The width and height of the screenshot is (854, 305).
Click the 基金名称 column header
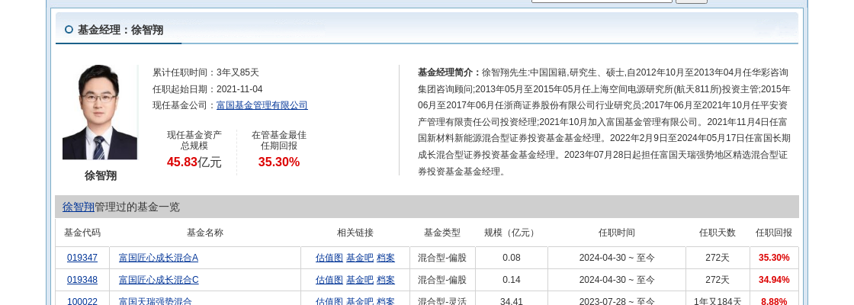tap(205, 233)
